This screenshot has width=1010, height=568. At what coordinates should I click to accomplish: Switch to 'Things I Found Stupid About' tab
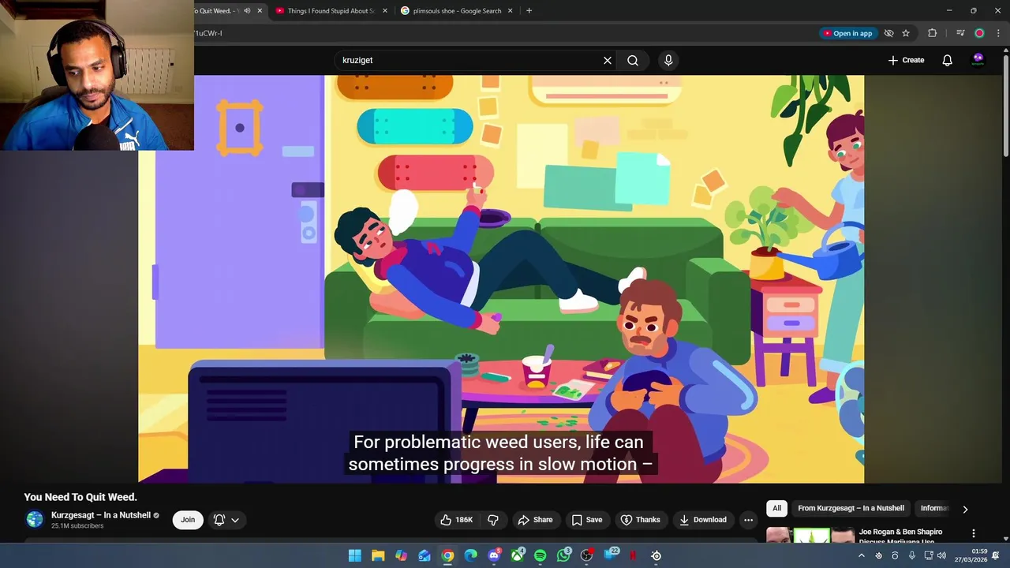point(331,11)
